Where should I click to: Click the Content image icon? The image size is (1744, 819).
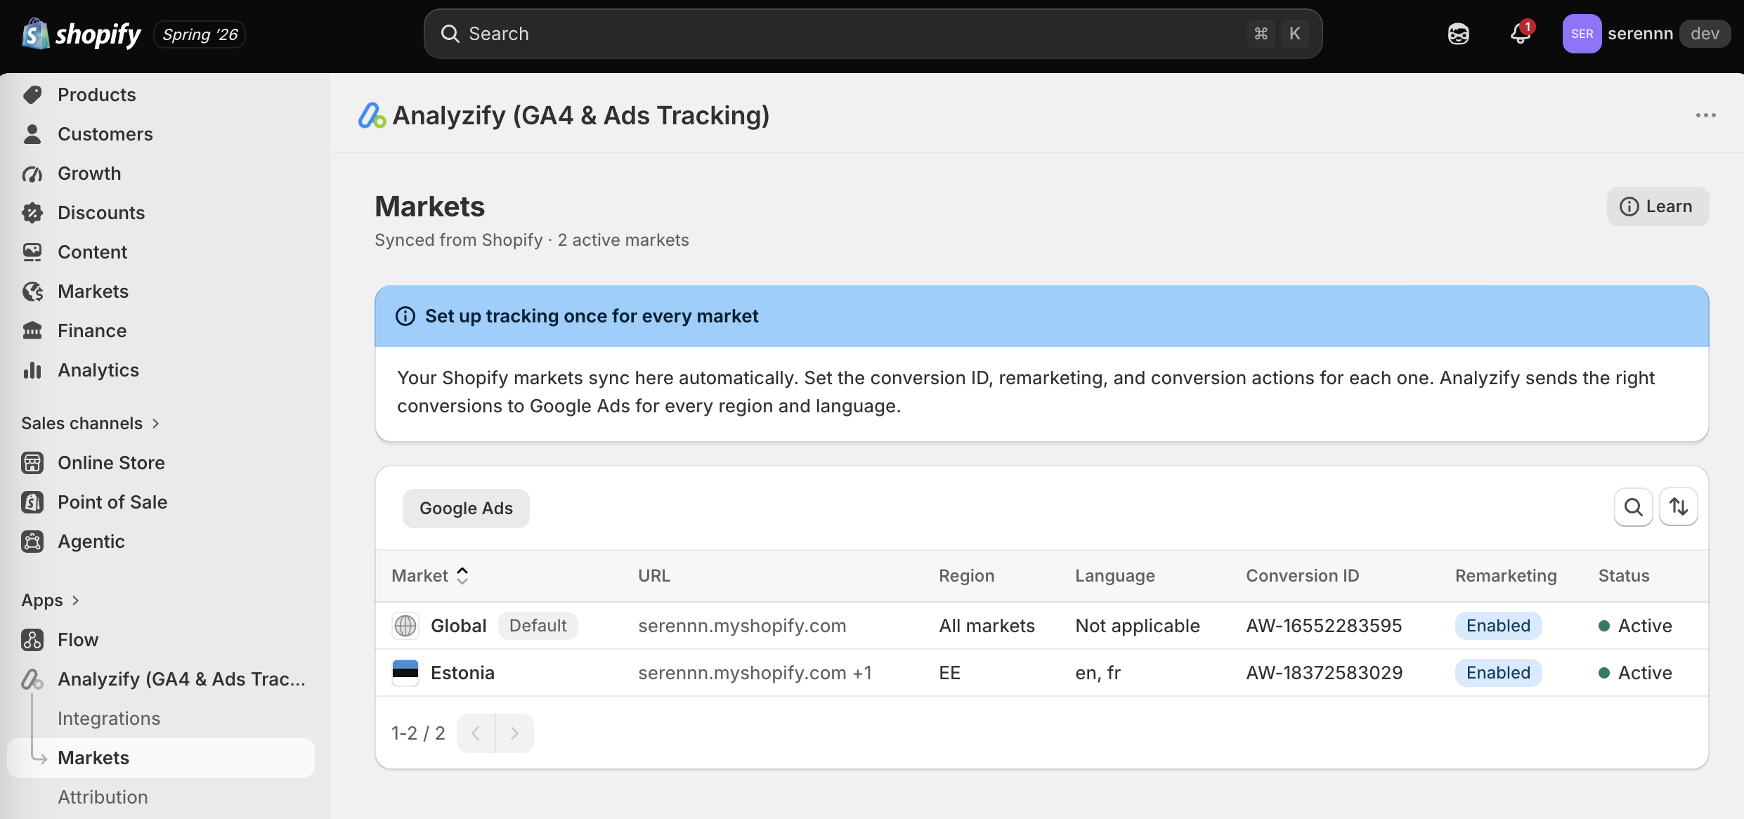[32, 252]
